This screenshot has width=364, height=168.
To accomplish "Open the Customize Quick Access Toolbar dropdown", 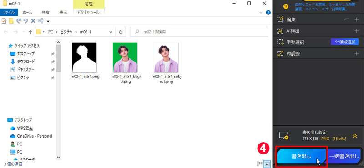I will (x=48, y=21).
